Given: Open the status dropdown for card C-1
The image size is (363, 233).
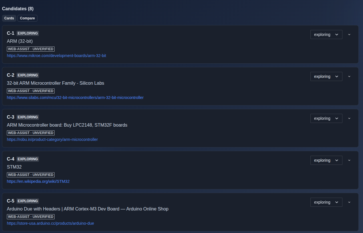Looking at the screenshot, I should tap(326, 35).
